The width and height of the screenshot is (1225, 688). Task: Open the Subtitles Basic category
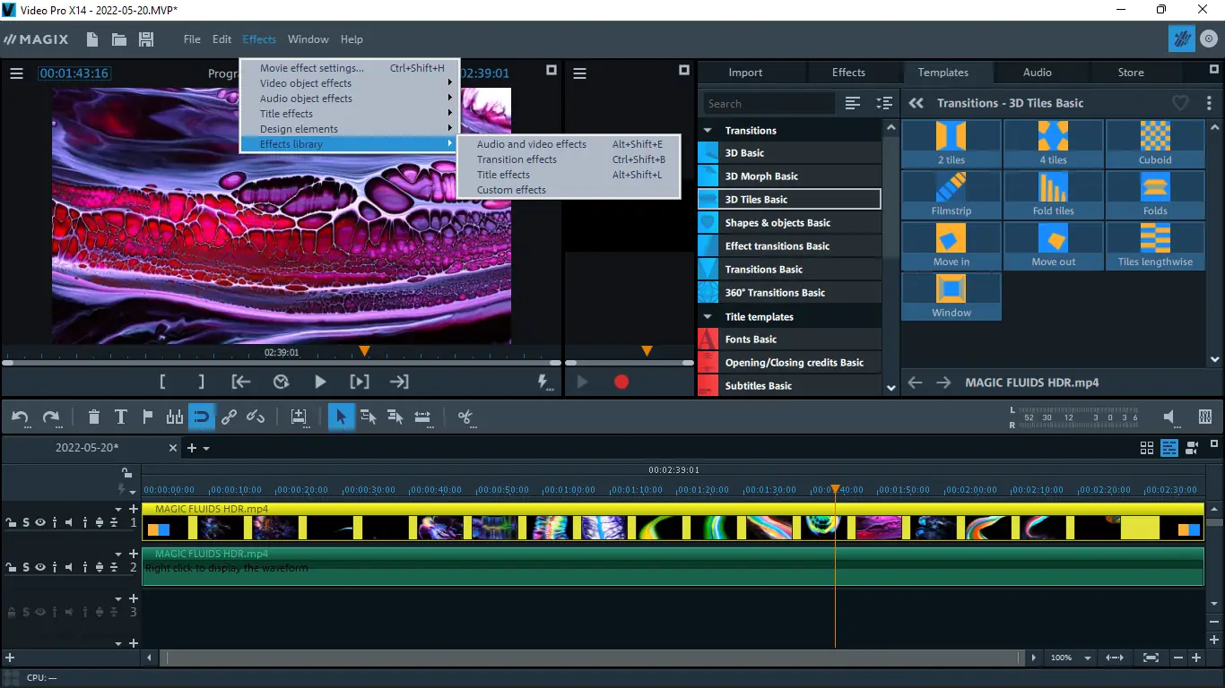click(789, 386)
